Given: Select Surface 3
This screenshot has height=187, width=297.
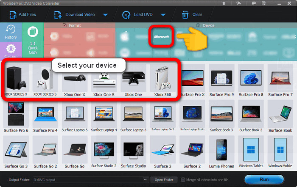Looking at the screenshot, I should [163, 152].
